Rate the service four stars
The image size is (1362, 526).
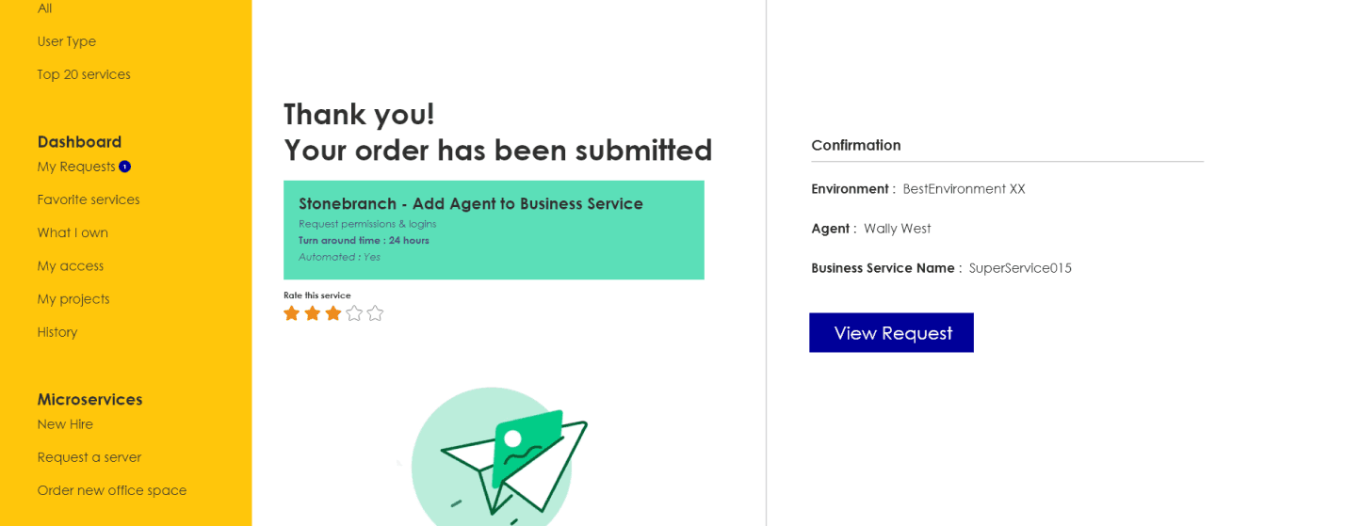click(354, 312)
